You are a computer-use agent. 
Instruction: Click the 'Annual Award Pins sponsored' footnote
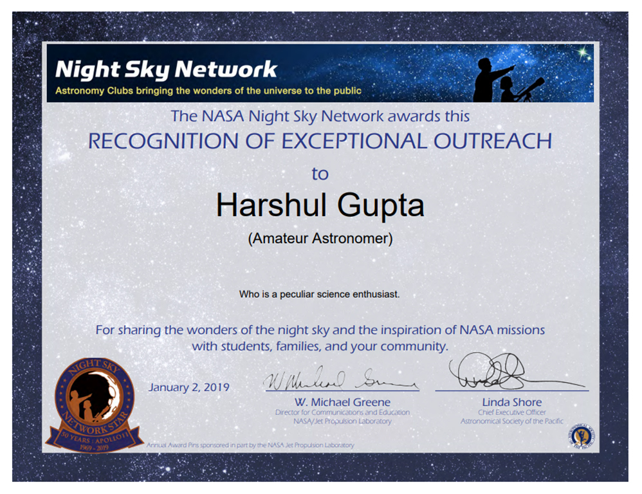tap(250, 445)
